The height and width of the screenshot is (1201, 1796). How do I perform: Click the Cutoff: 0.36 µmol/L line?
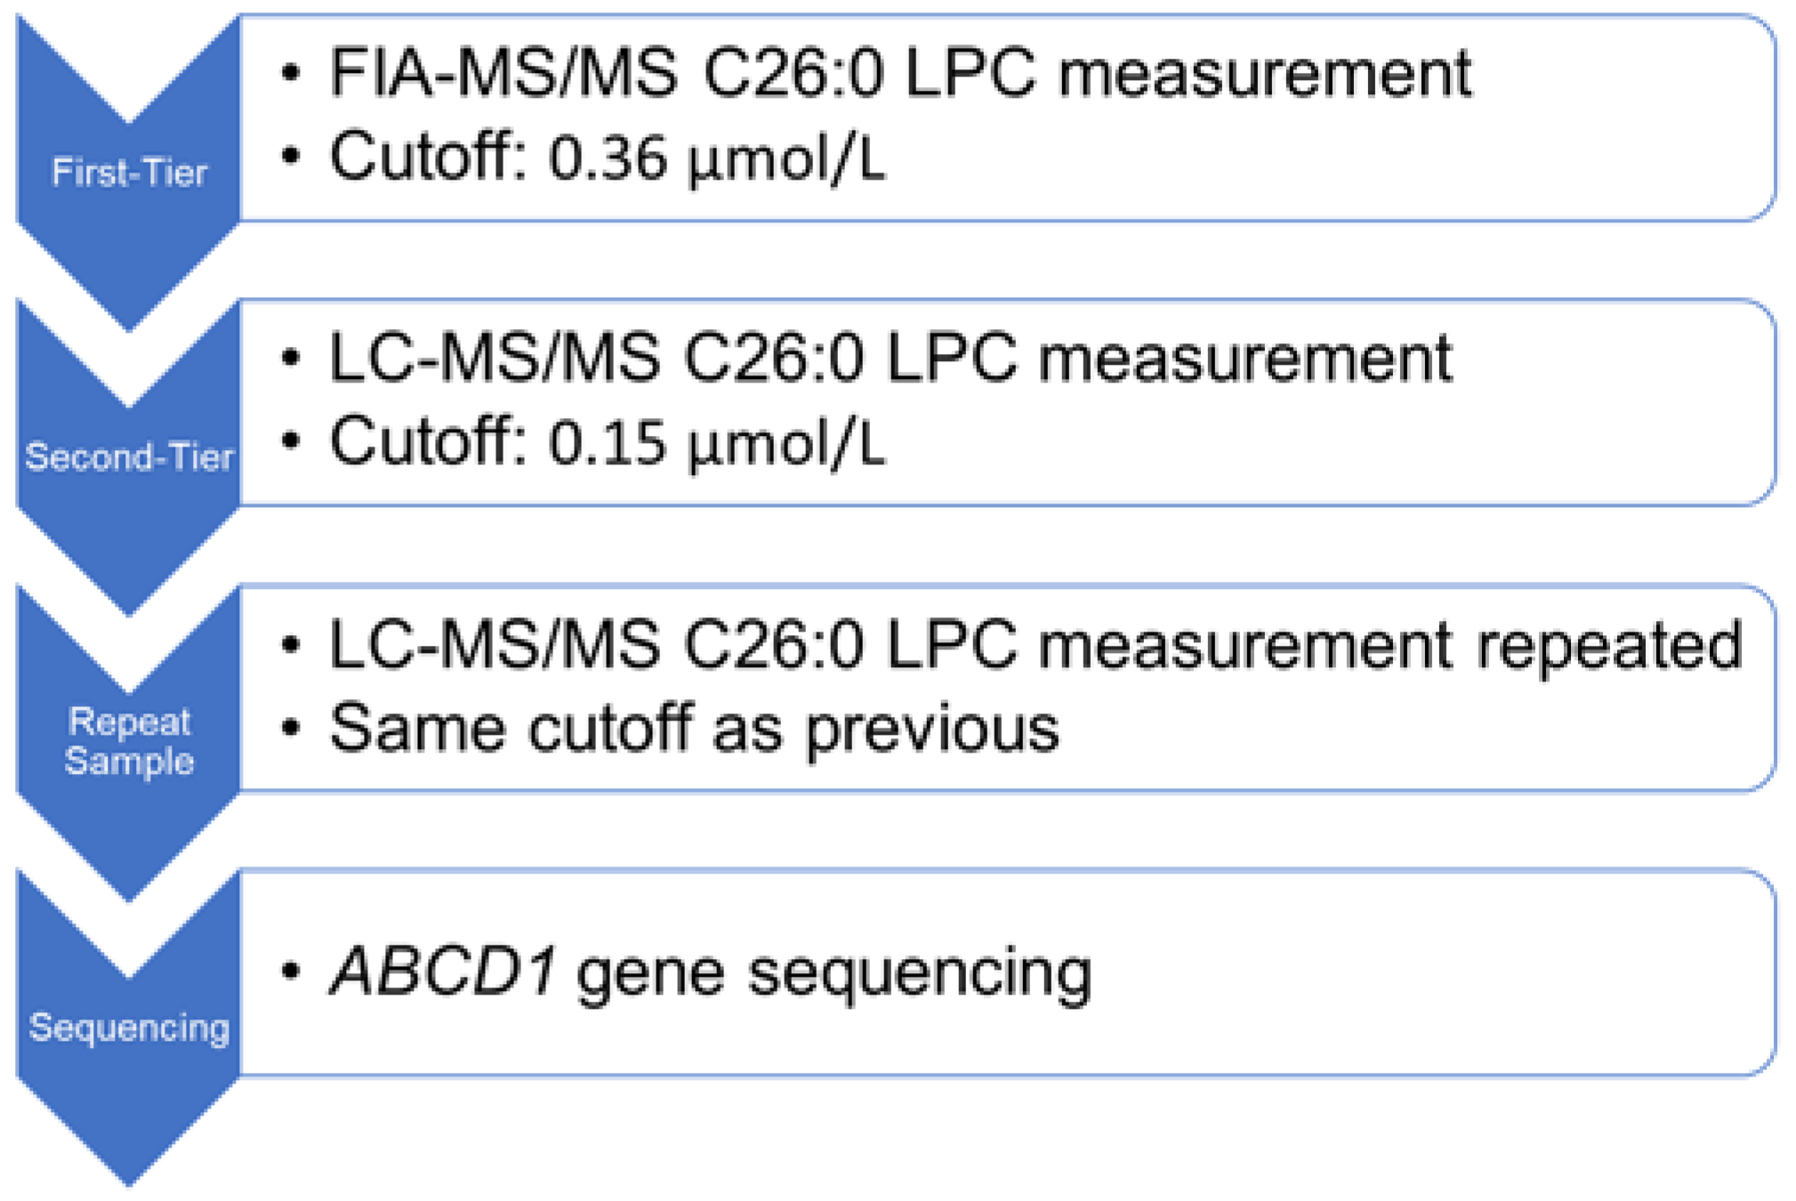(607, 158)
